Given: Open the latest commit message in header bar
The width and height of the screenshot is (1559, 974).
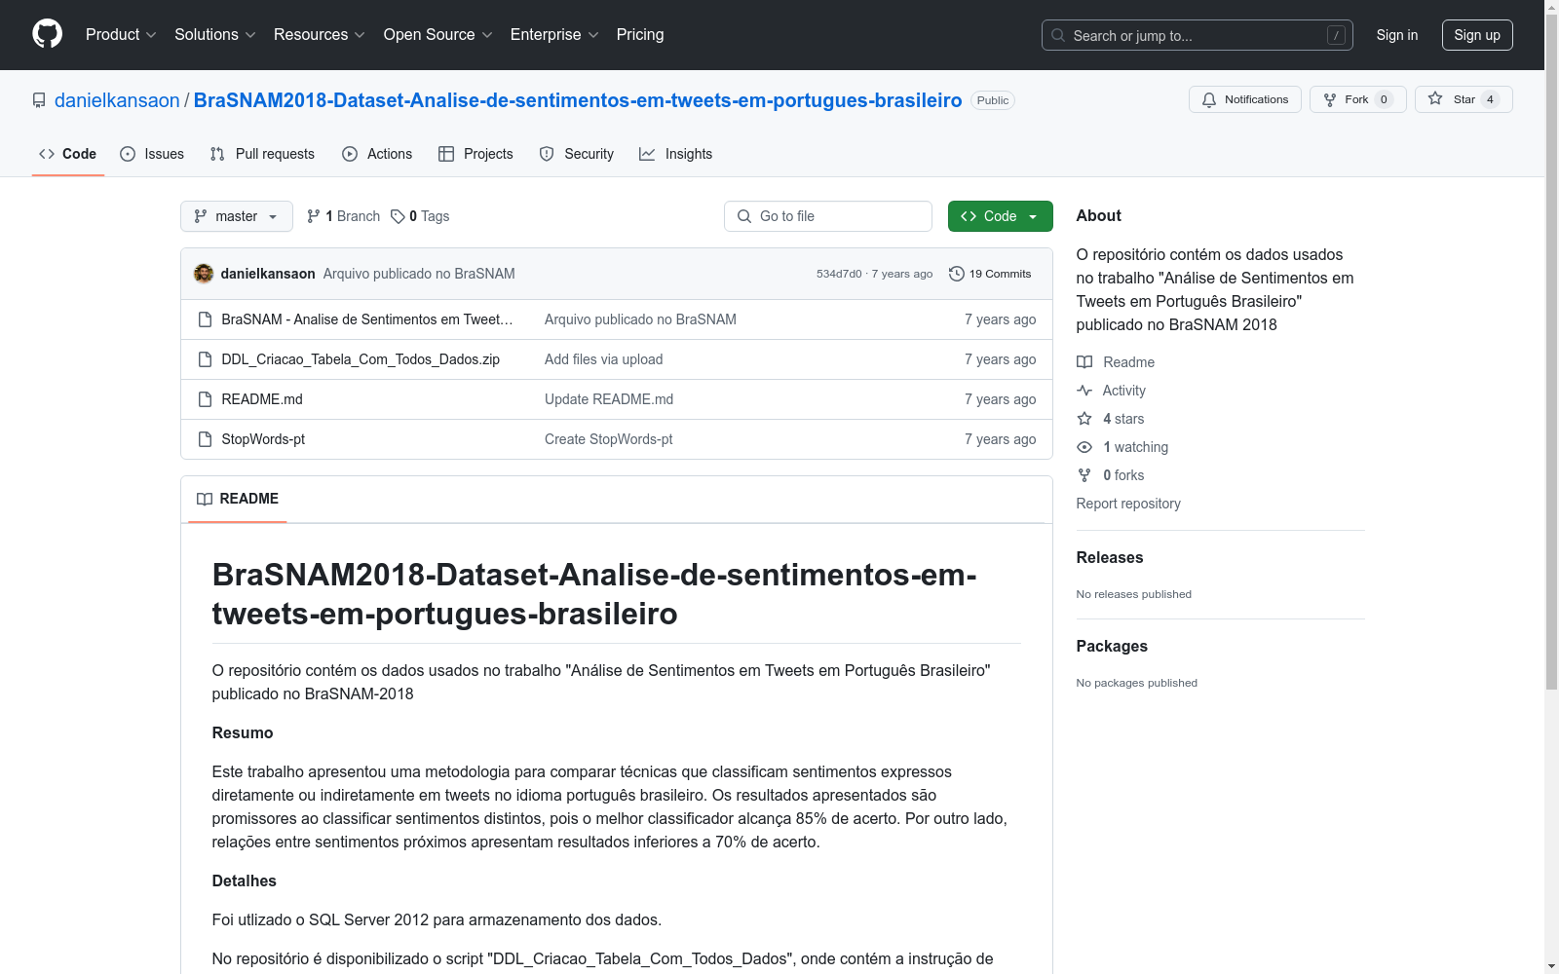Looking at the screenshot, I should click(419, 274).
